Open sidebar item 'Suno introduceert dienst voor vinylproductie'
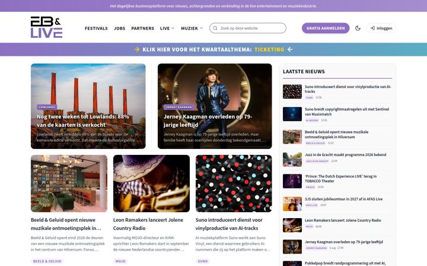Viewport: 427px width, 266px height. coord(348,89)
